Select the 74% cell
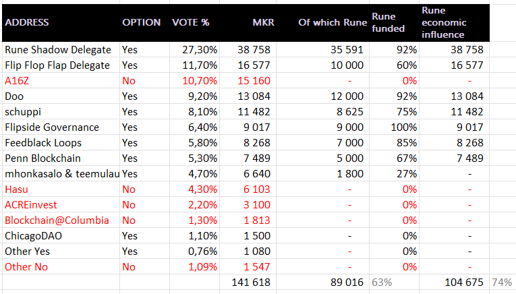 501,283
